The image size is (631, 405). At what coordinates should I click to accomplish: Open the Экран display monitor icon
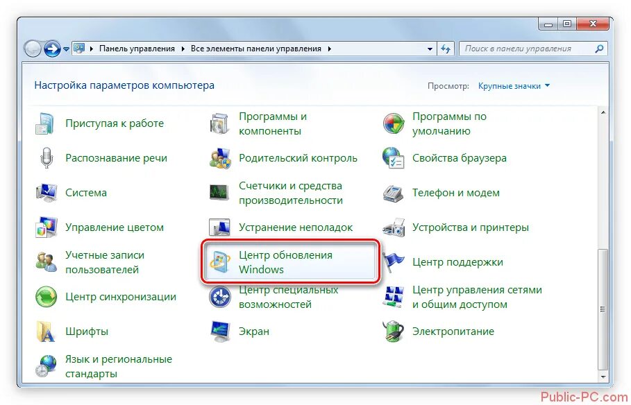click(220, 331)
